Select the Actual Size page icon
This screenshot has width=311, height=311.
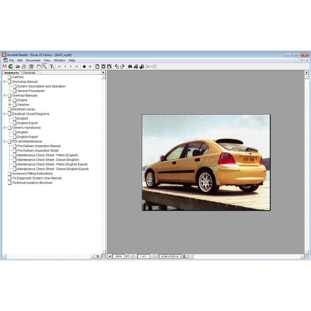tap(97, 67)
